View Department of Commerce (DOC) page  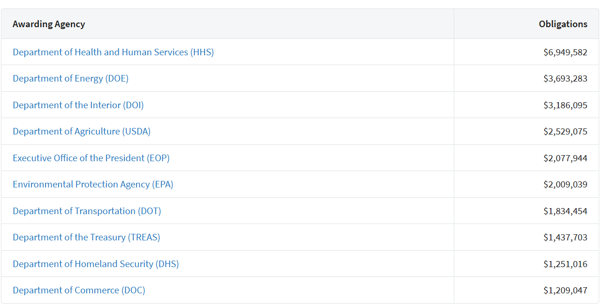(x=79, y=290)
